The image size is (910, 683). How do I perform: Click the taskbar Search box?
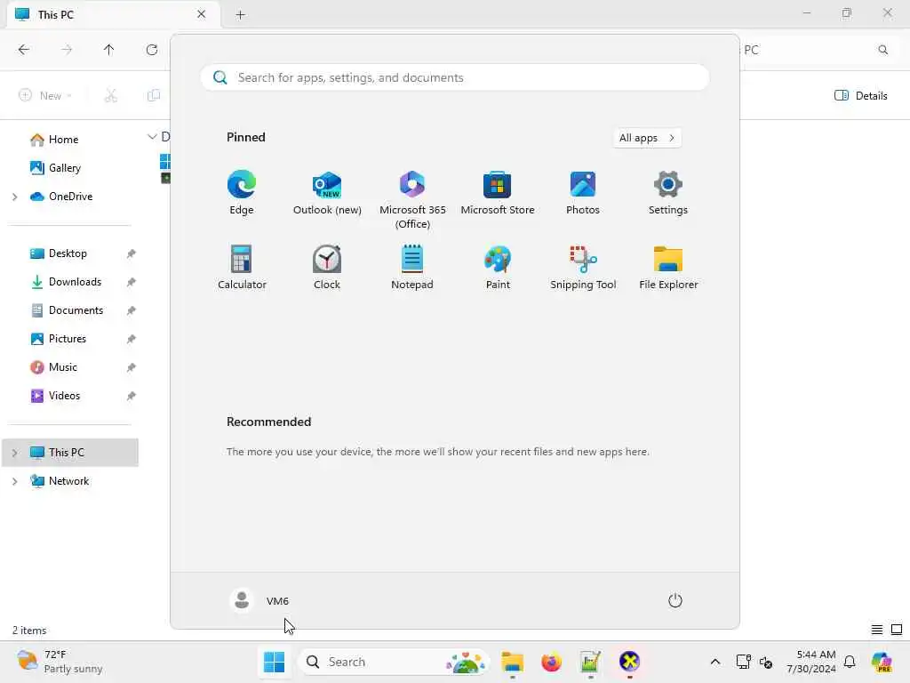393,662
